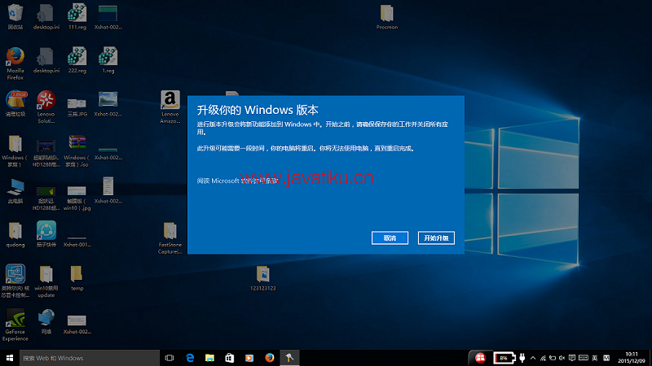Click the 8% battery indicator
This screenshot has width=652, height=366.
click(x=504, y=358)
